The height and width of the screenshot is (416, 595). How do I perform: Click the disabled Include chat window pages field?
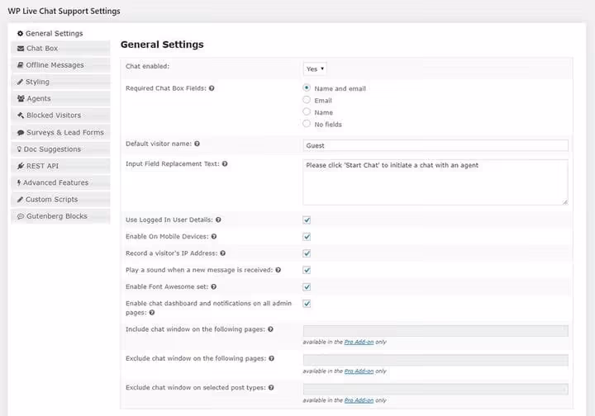pyautogui.click(x=436, y=331)
